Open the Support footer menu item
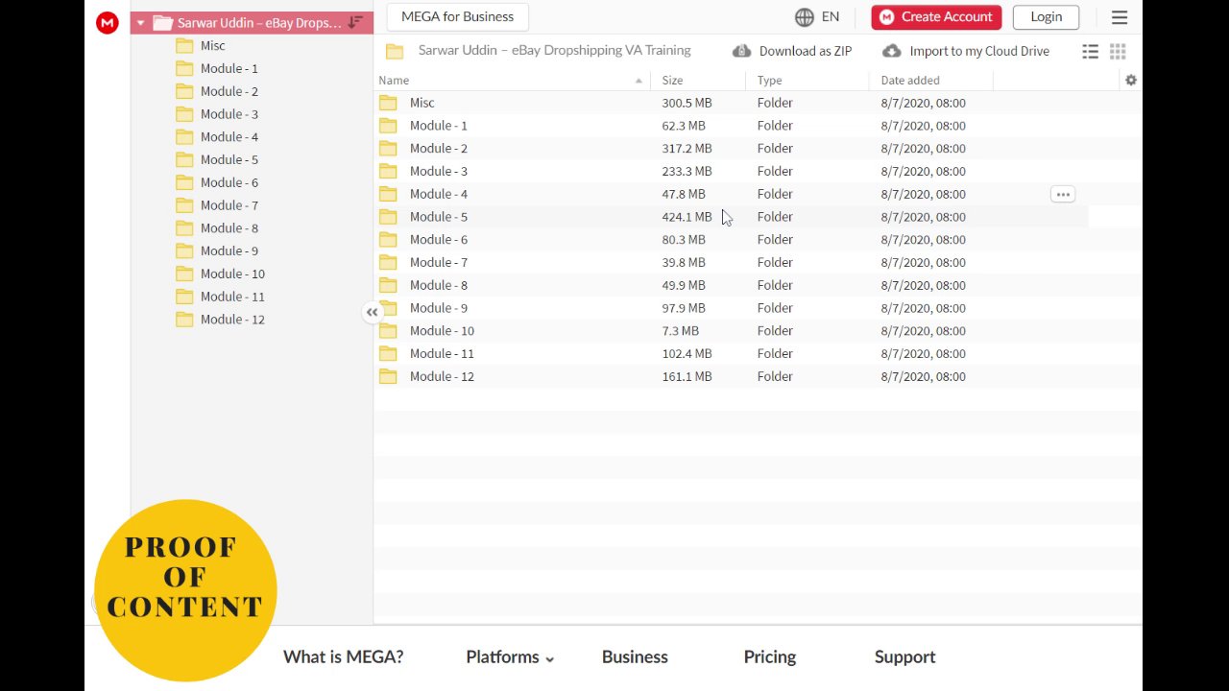Screen dimensions: 1229x691 [x=904, y=657]
